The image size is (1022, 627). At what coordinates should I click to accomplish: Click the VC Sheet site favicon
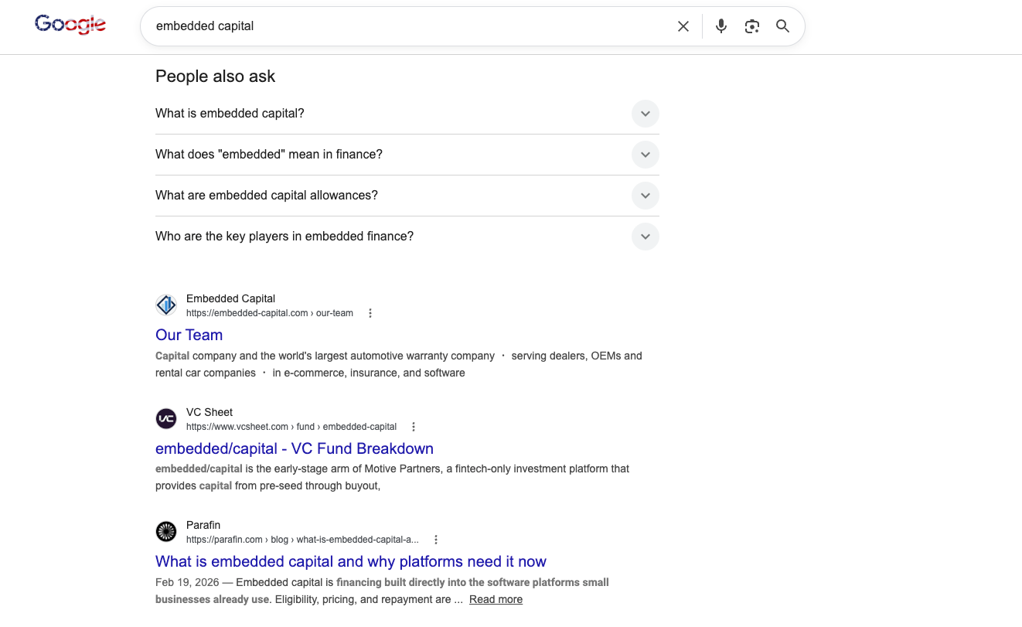tap(166, 419)
